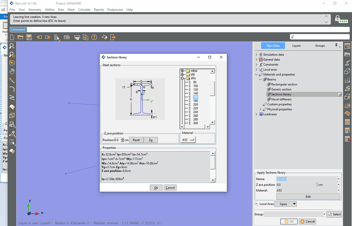Open the Material A52 dropdown in dialog

pos(188,140)
